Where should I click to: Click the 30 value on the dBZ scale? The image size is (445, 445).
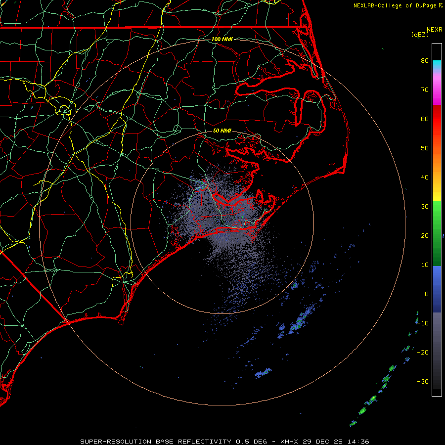click(425, 207)
